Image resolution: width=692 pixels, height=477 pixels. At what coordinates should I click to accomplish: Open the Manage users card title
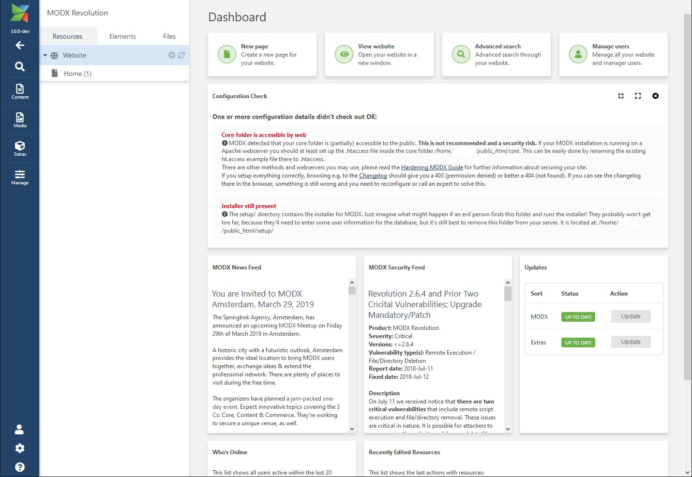pos(611,46)
